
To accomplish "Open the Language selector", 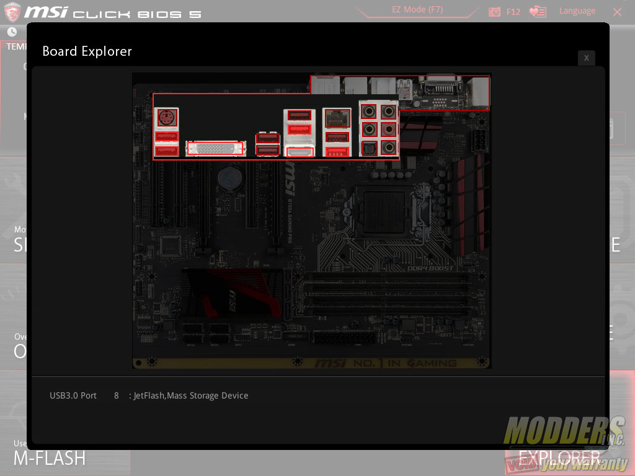I will [x=577, y=11].
